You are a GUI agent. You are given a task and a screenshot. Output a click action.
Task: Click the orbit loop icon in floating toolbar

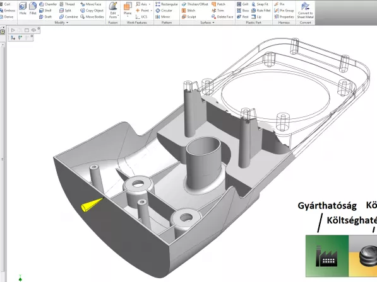tap(33, 30)
